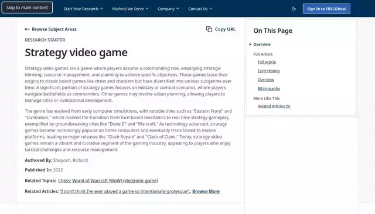Open Contact Us menu
375x214 pixels.
(200, 9)
